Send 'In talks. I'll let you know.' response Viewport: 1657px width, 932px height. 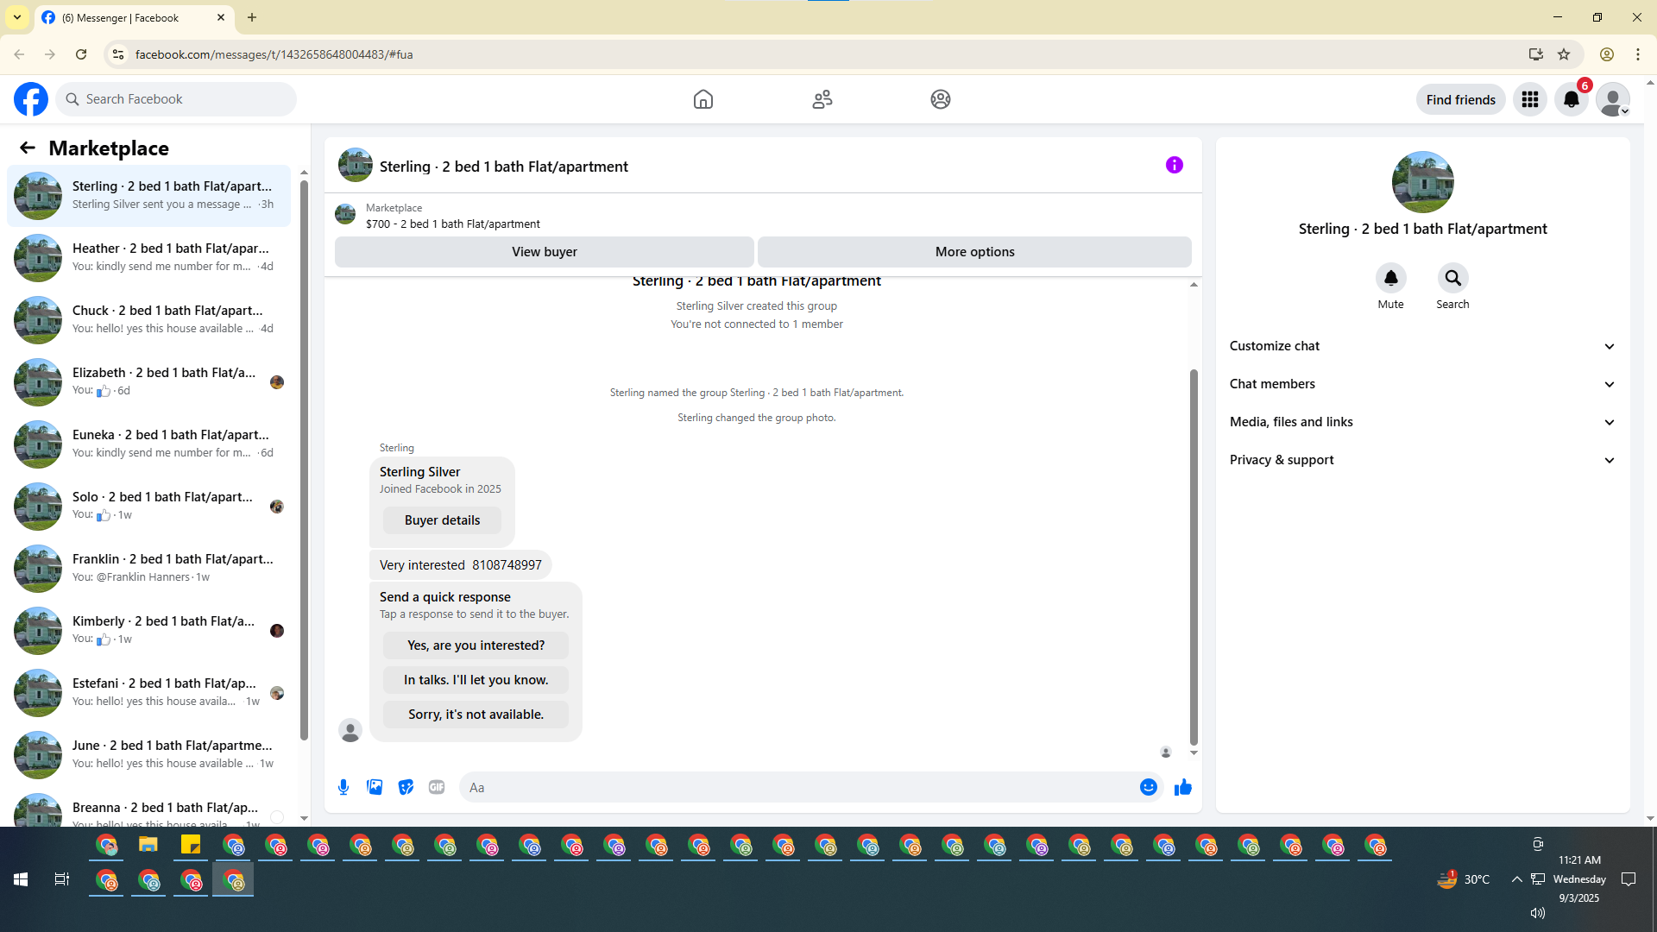(x=476, y=680)
